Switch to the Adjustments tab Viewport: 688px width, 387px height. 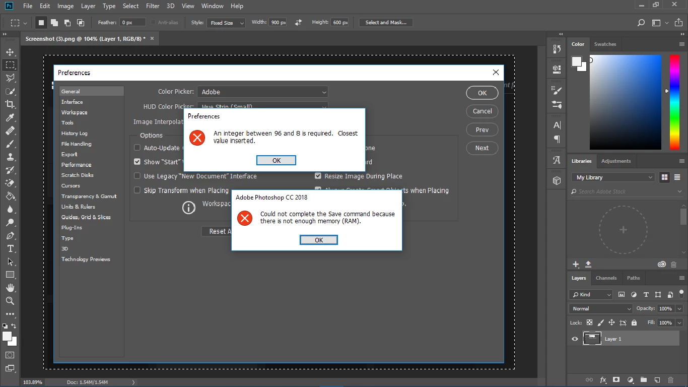tap(616, 161)
